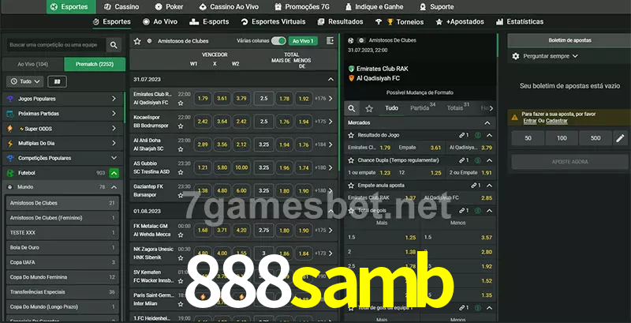Click the search competition or team field

point(56,45)
